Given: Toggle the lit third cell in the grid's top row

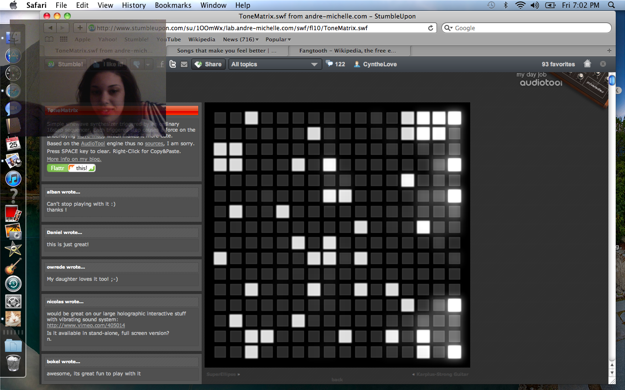Looking at the screenshot, I should (251, 118).
